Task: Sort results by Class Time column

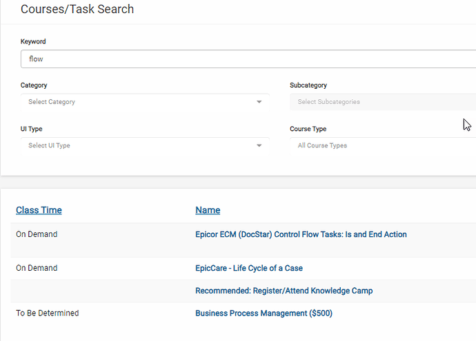Action: [39, 210]
